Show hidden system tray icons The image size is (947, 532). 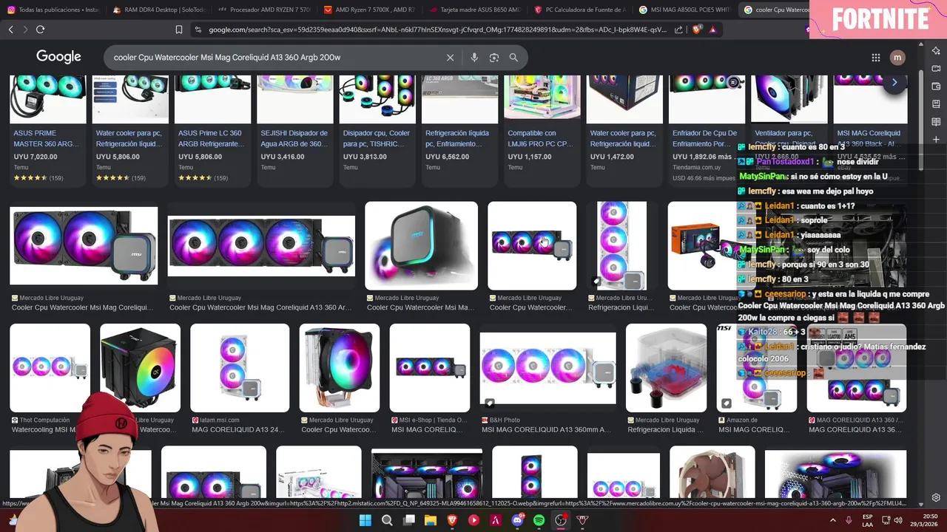[833, 520]
